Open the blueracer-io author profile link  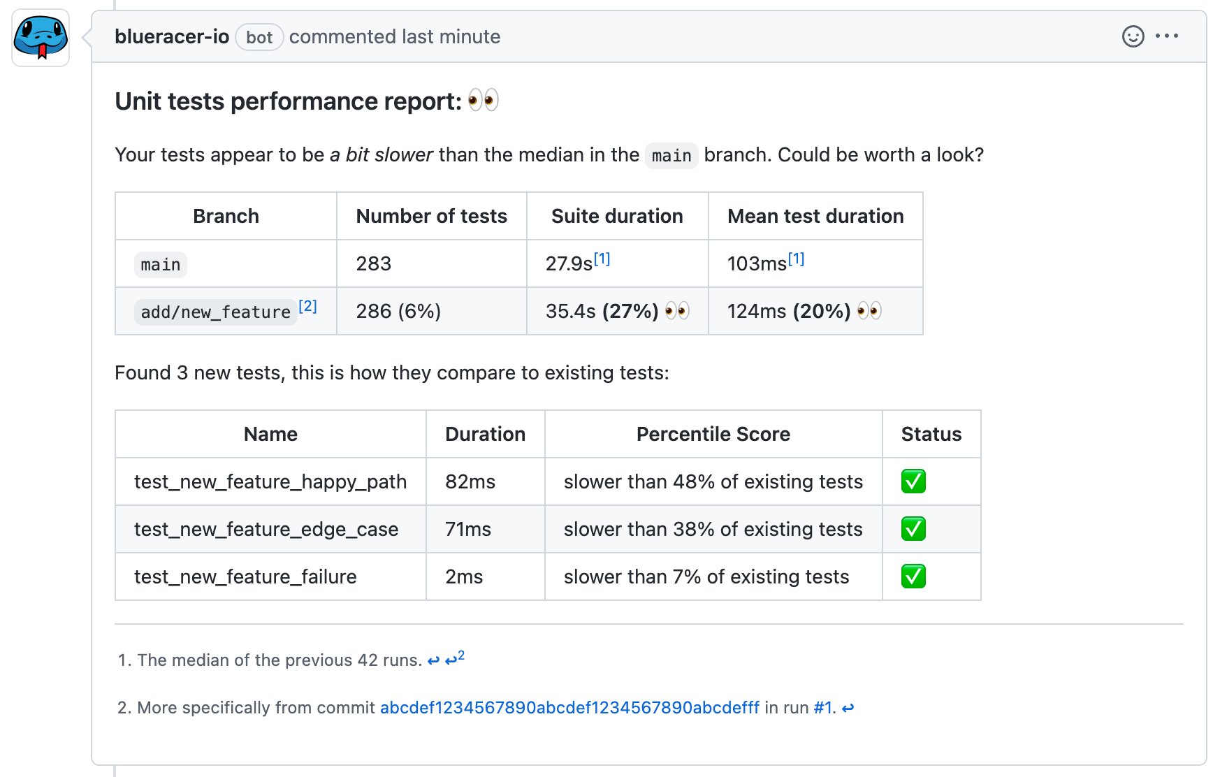[x=172, y=37]
